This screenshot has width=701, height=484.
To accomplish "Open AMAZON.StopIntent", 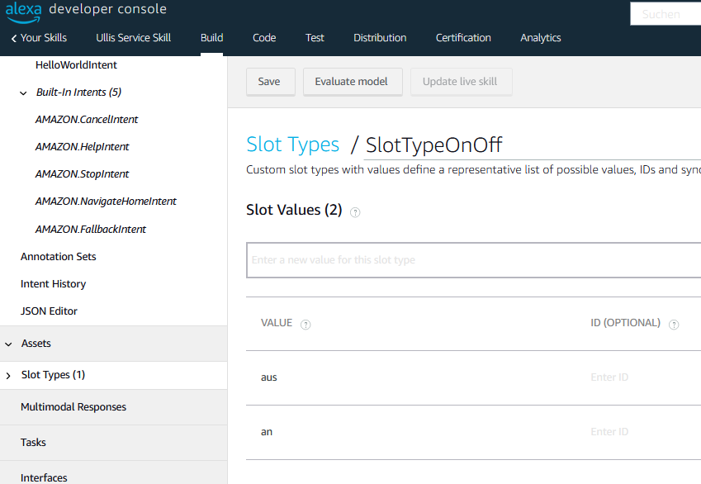I will [83, 174].
